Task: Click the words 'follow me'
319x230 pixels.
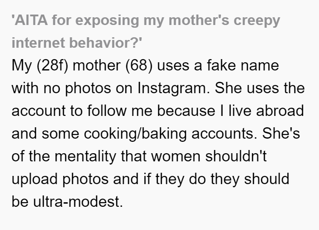Action: click(120, 110)
